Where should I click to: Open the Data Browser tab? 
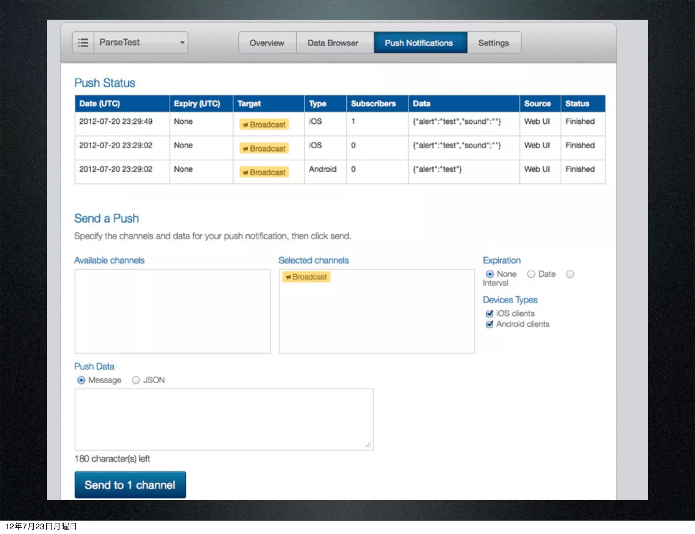point(333,43)
